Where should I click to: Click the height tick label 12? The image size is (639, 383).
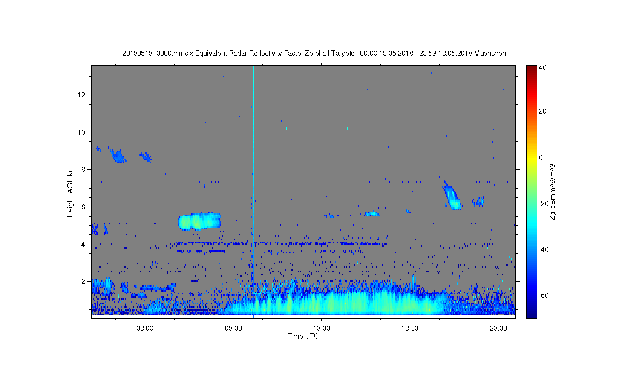[82, 94]
